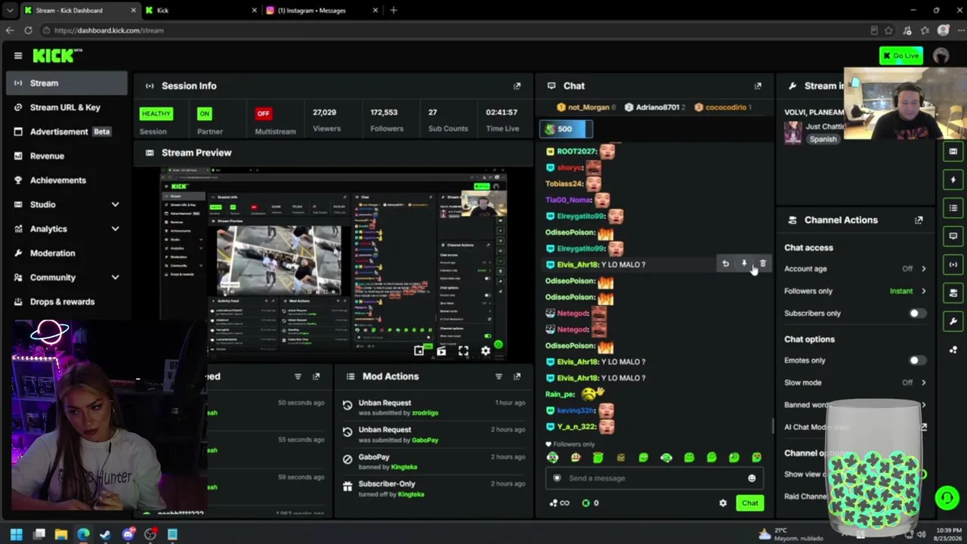Filter the Mod Actions list
The height and width of the screenshot is (544, 967).
[499, 376]
